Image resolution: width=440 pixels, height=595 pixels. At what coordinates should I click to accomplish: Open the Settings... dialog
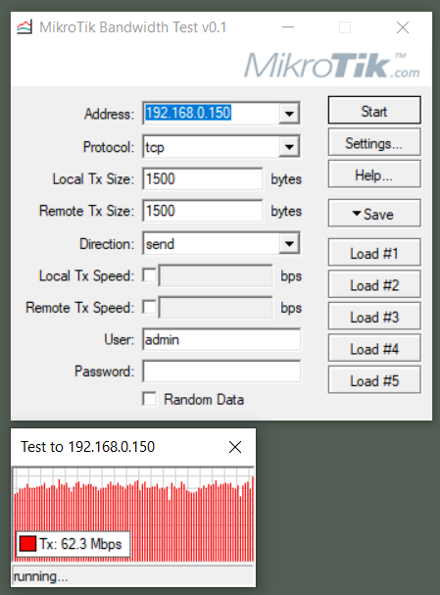click(374, 142)
